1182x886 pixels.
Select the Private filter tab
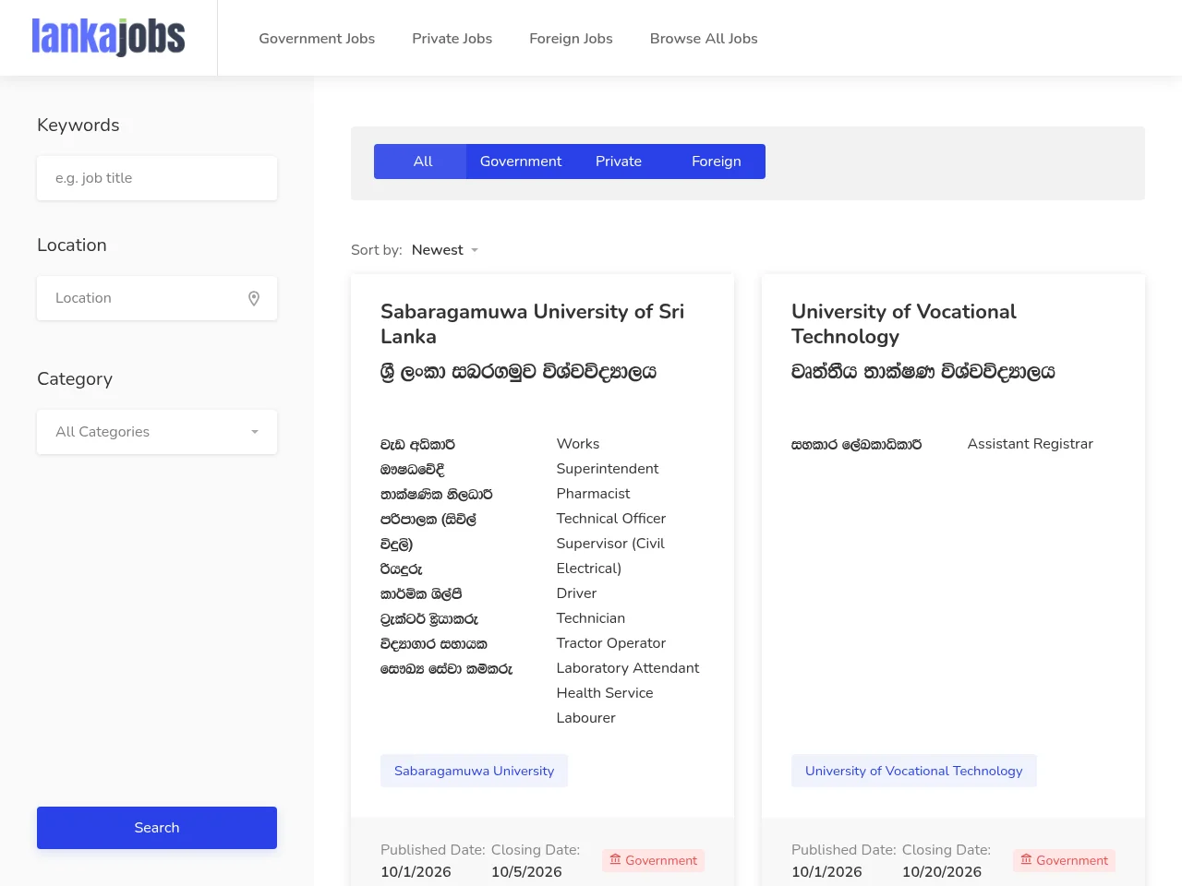click(x=619, y=162)
